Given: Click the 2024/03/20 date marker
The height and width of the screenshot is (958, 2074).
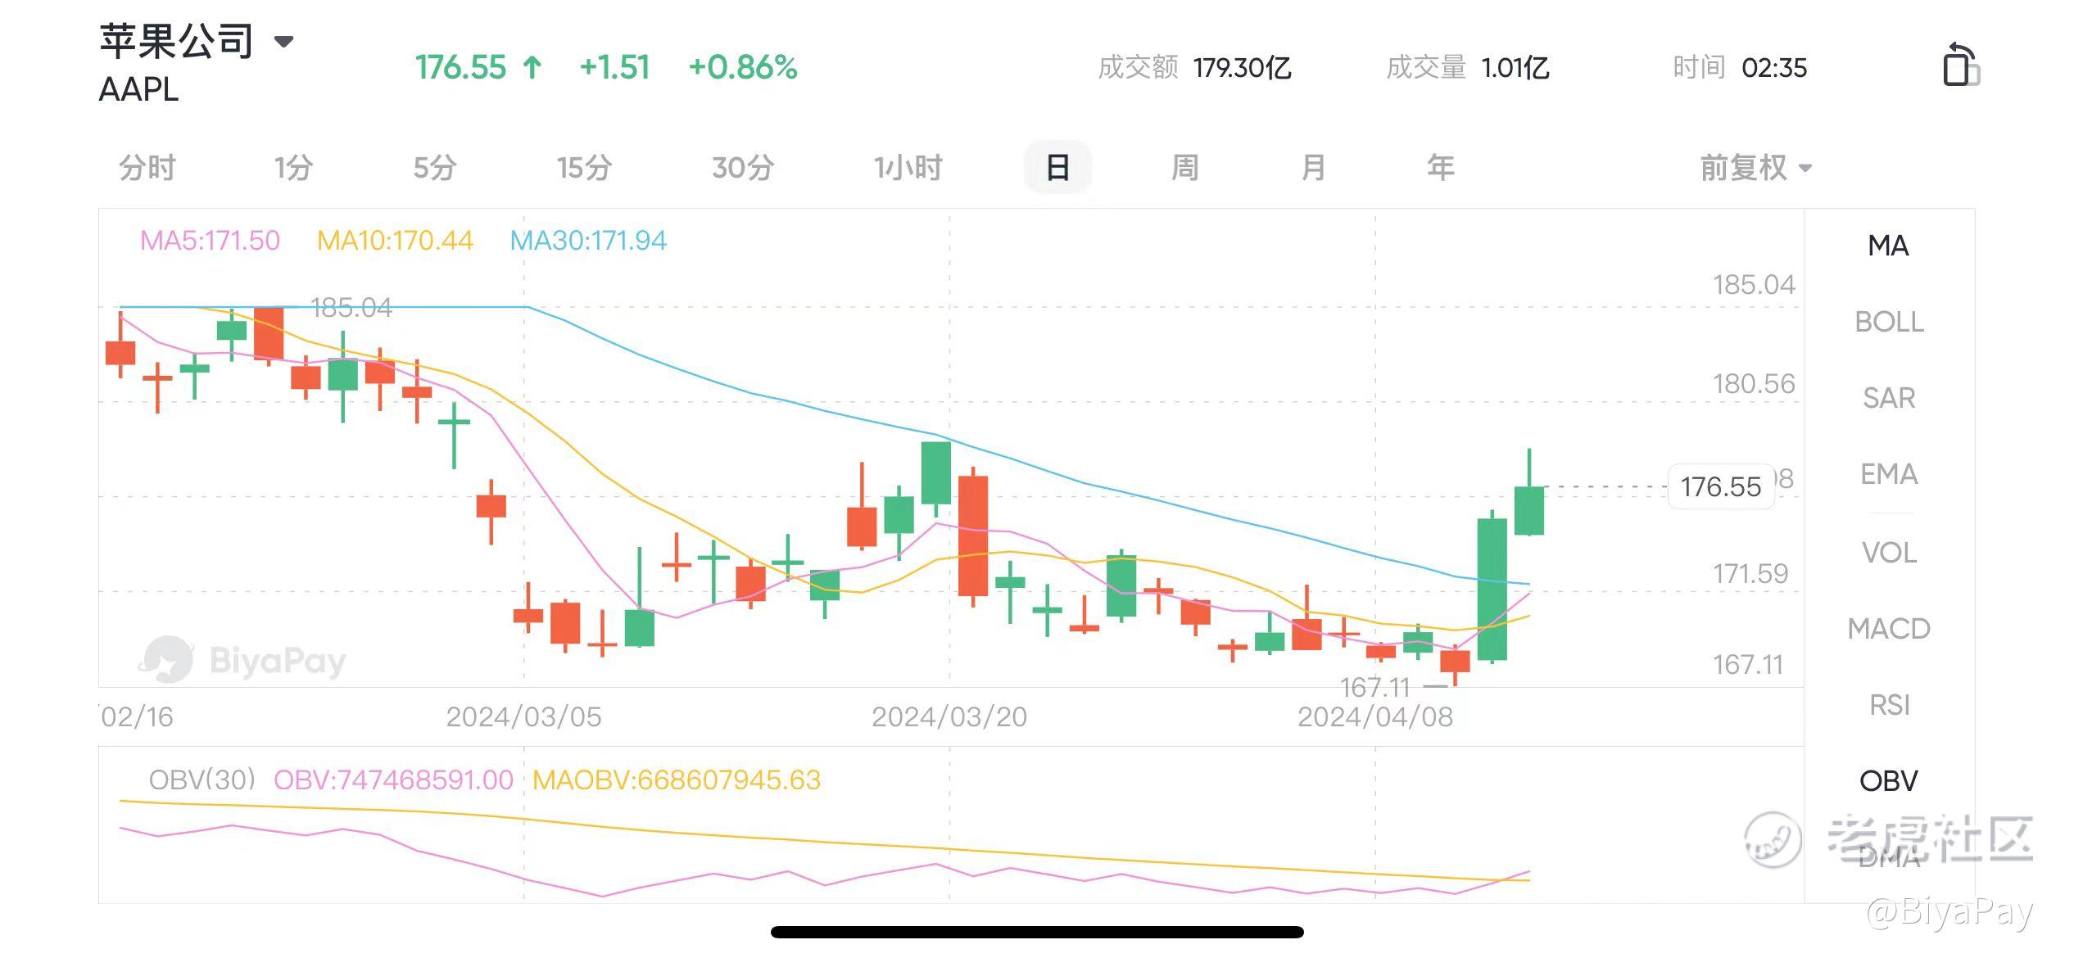Looking at the screenshot, I should point(949,717).
